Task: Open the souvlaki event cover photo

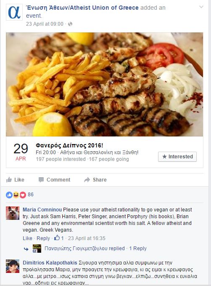Action: 105,84
